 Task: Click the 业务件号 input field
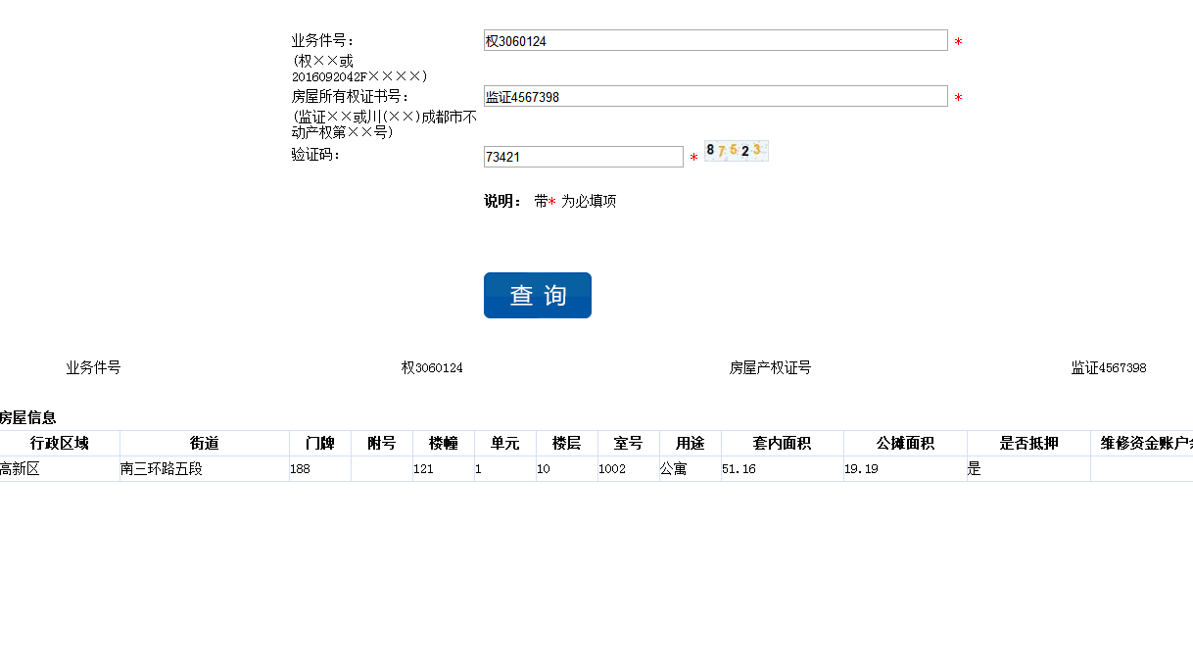(x=715, y=41)
